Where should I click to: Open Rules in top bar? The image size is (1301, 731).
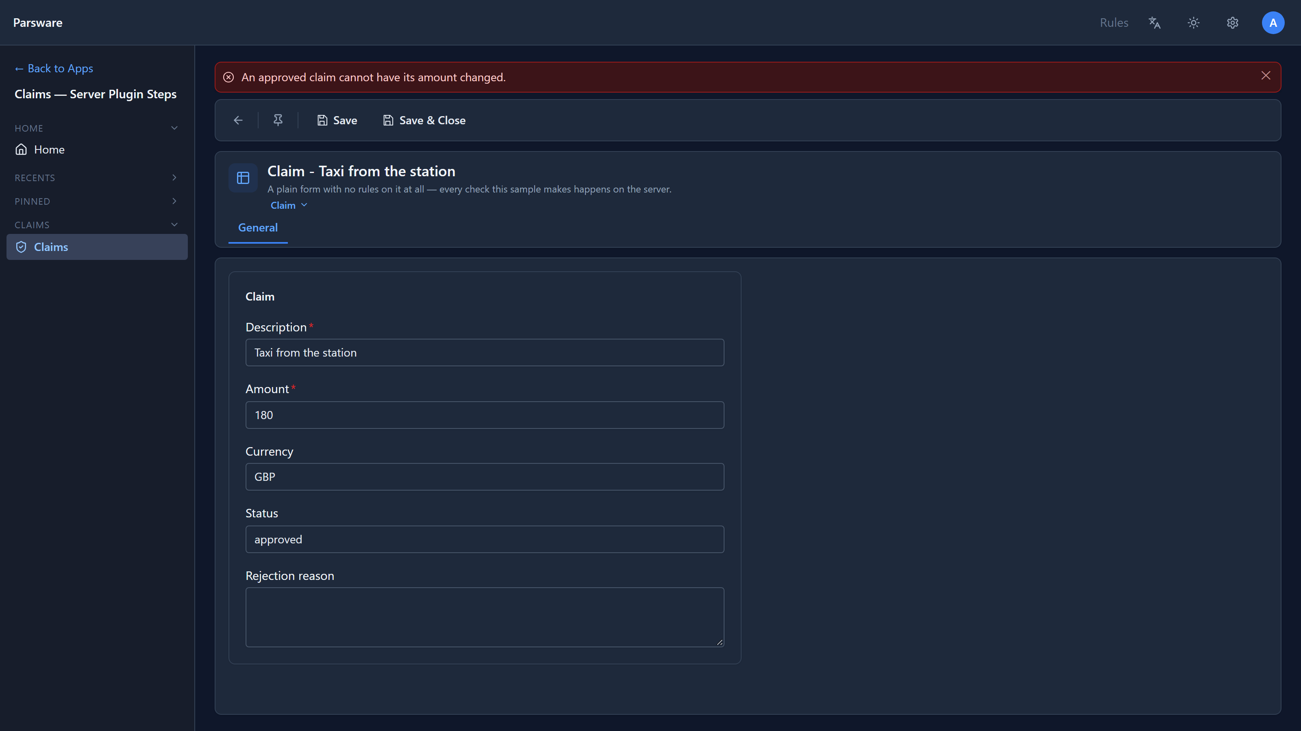click(1114, 23)
